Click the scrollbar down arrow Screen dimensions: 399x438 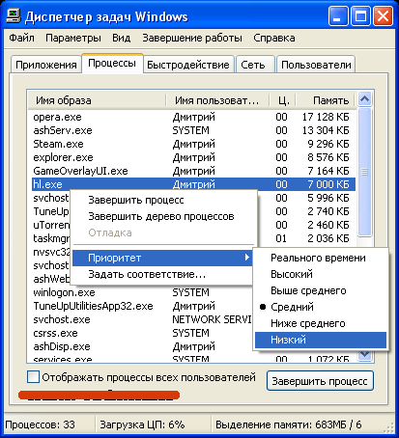[364, 355]
